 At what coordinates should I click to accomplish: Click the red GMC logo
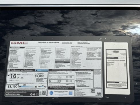[20, 43]
